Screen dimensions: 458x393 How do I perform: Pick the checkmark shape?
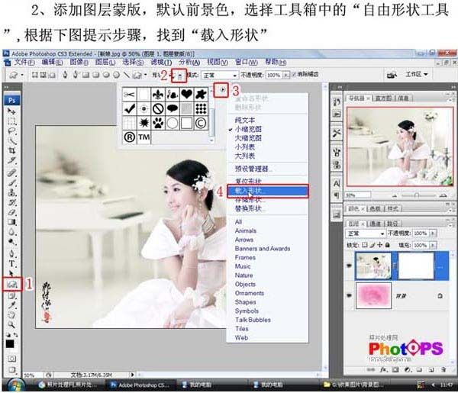(x=130, y=108)
